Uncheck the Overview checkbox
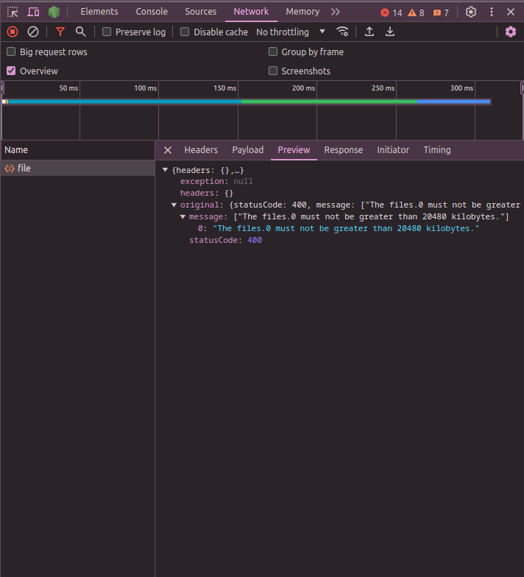524x577 pixels. 11,71
